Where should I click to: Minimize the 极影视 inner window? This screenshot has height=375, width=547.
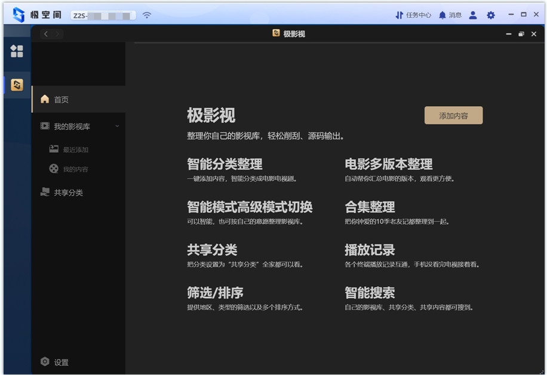[x=509, y=34]
